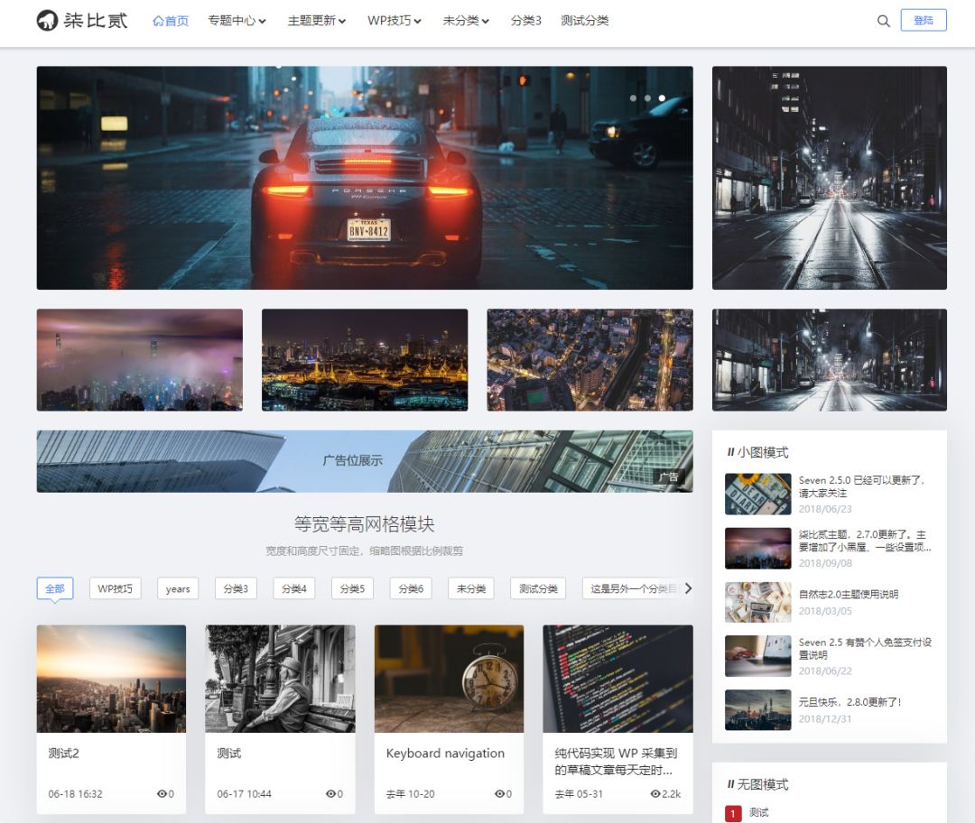Open the 纯代码实现 WP 采集 post title
The height and width of the screenshot is (823, 975).
[616, 762]
